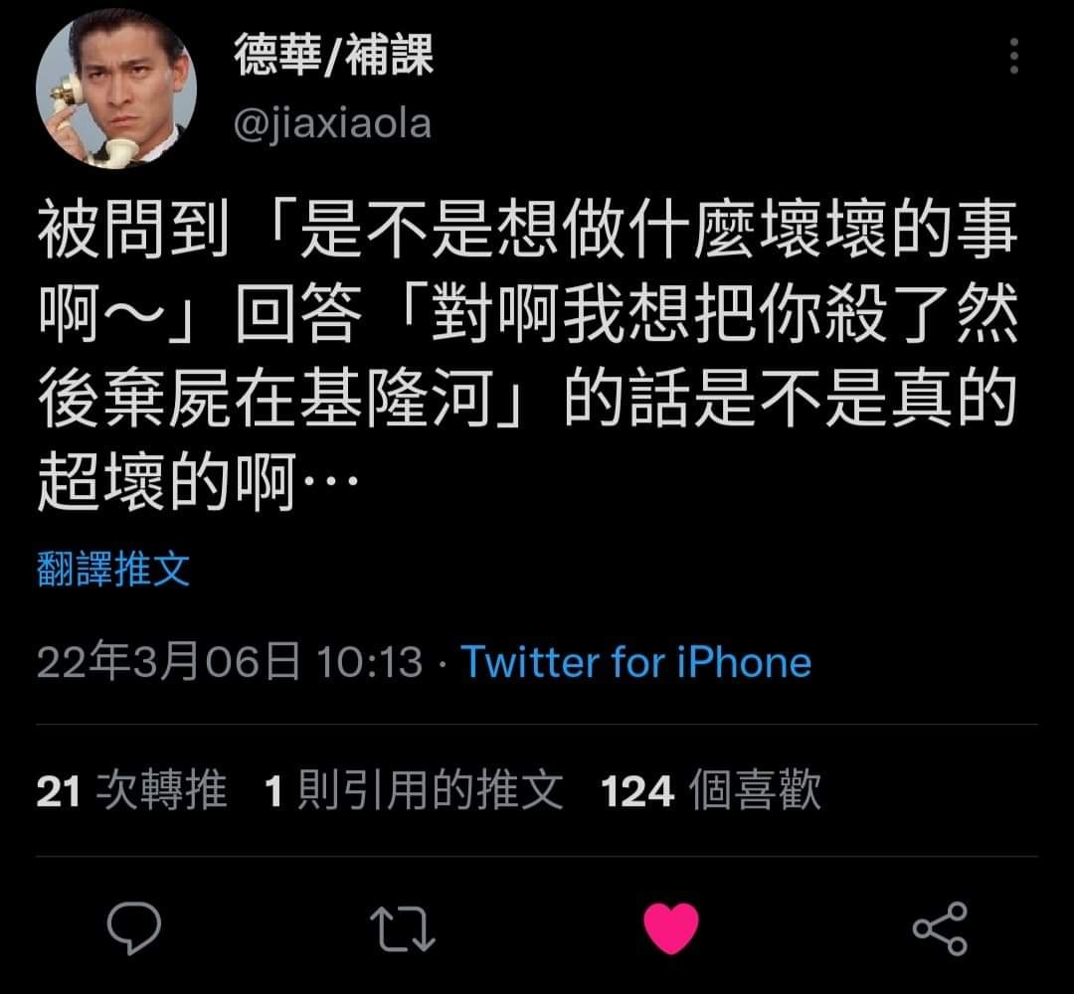Tap the reply speech bubble icon
Viewport: 1074px width, 994px height.
[x=134, y=927]
